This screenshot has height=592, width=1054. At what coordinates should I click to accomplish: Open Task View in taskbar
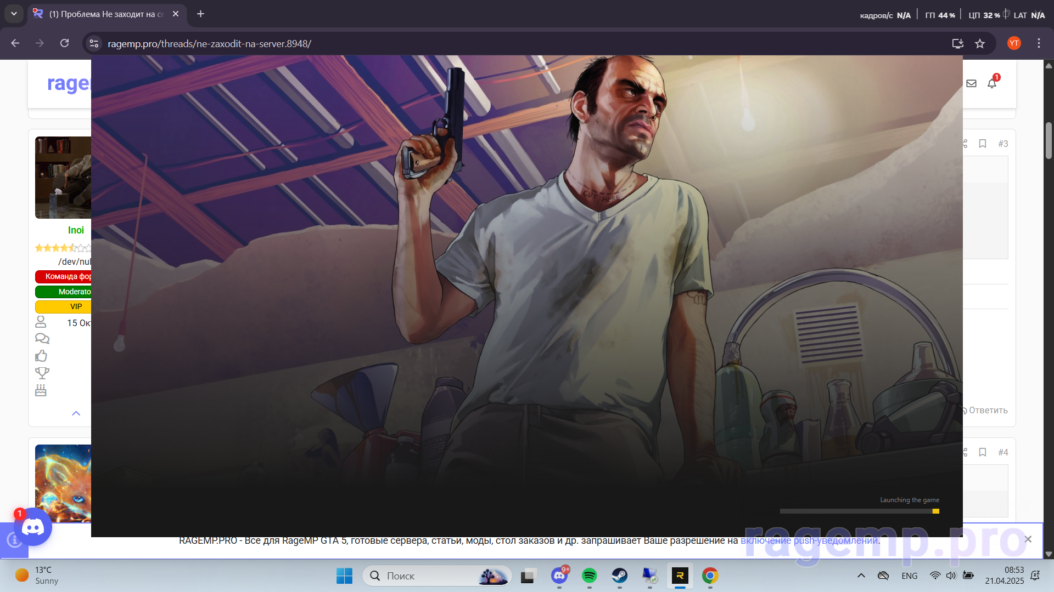(528, 576)
